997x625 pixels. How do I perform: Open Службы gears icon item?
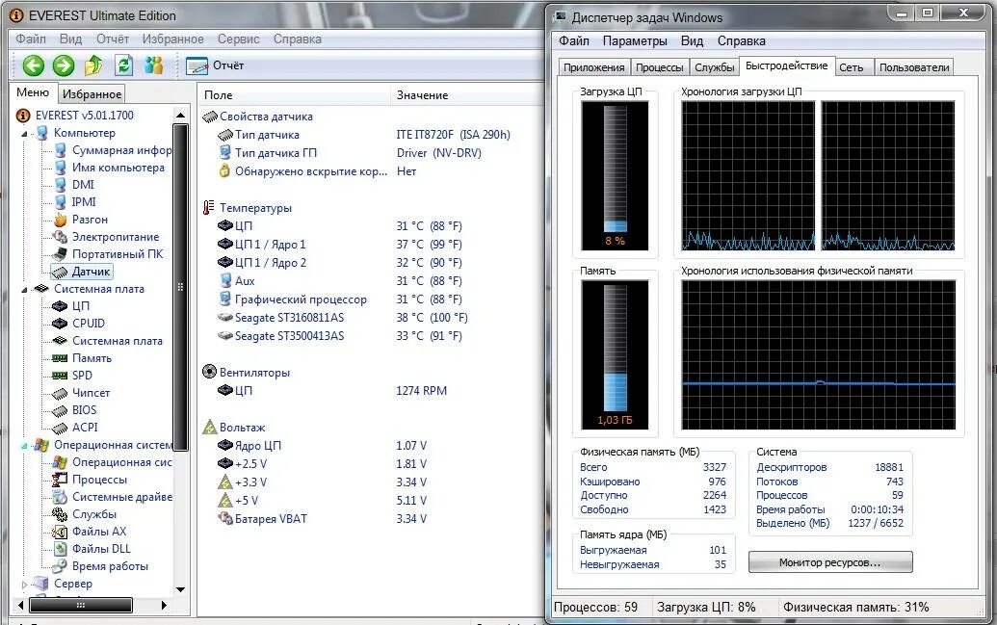[x=60, y=513]
